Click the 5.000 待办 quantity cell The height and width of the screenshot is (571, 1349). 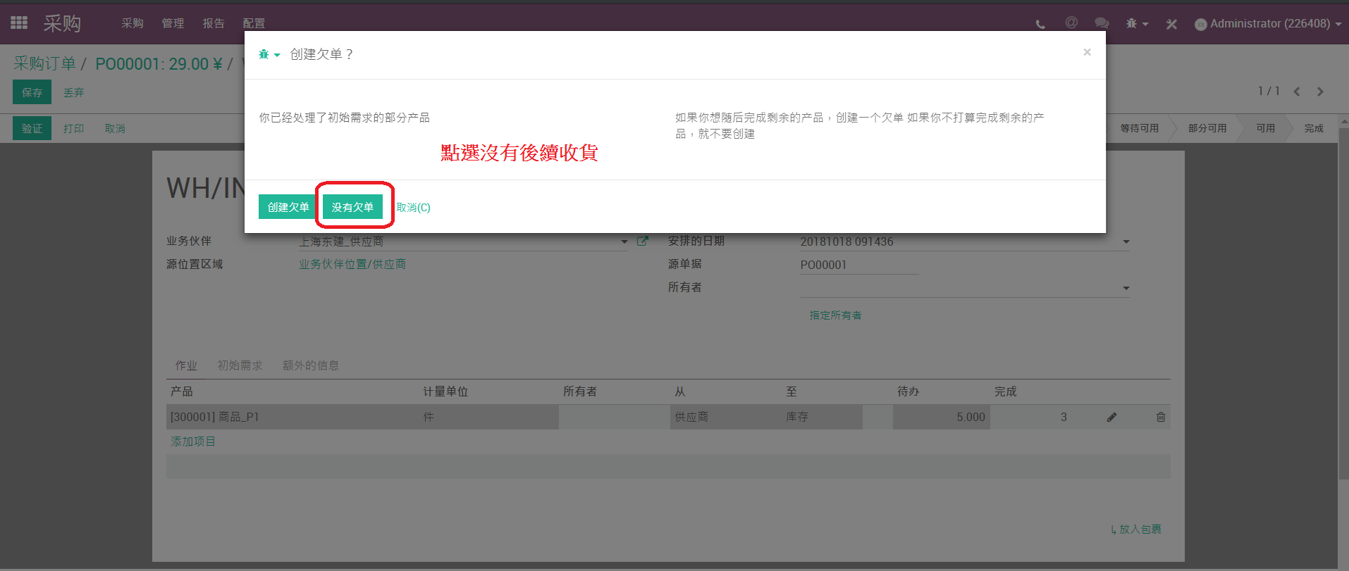pos(941,417)
